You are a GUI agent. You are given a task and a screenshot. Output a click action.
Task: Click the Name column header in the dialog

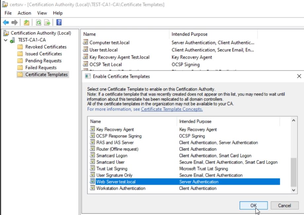[x=95, y=121]
